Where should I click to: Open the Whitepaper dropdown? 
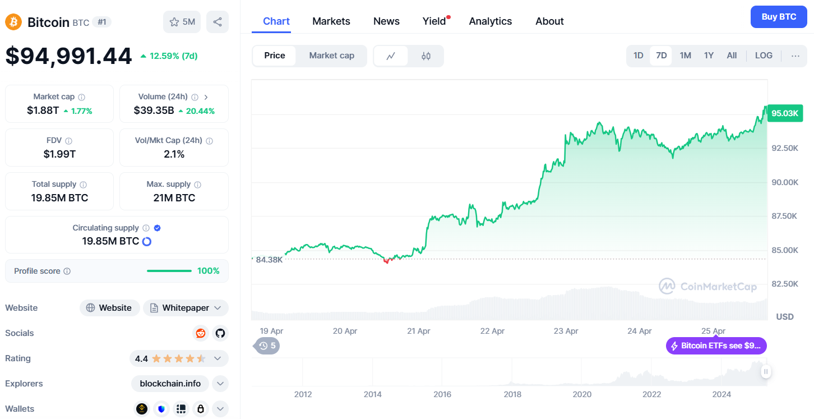pos(186,308)
